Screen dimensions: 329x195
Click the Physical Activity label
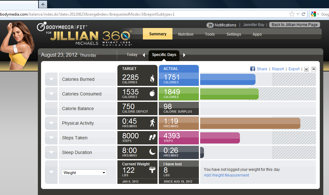(x=78, y=123)
